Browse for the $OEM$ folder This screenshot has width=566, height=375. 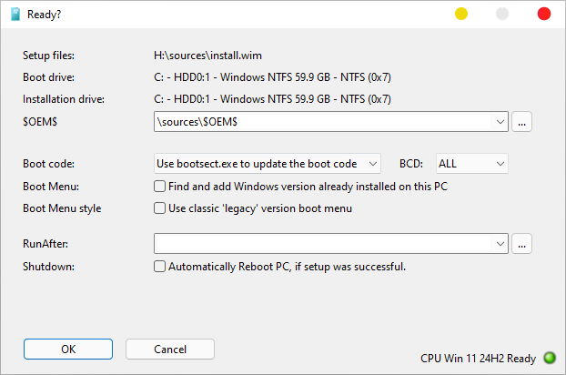point(521,121)
